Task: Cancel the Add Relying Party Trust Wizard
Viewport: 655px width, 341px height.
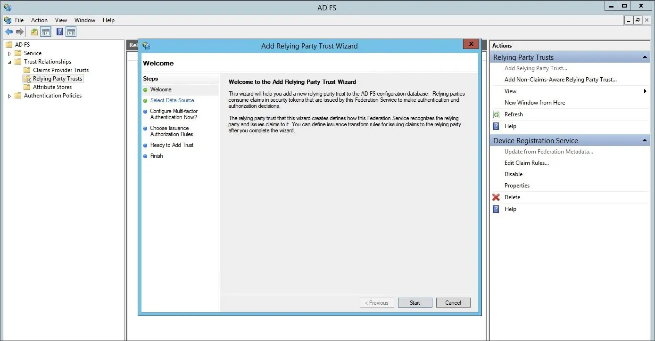Action: click(453, 303)
